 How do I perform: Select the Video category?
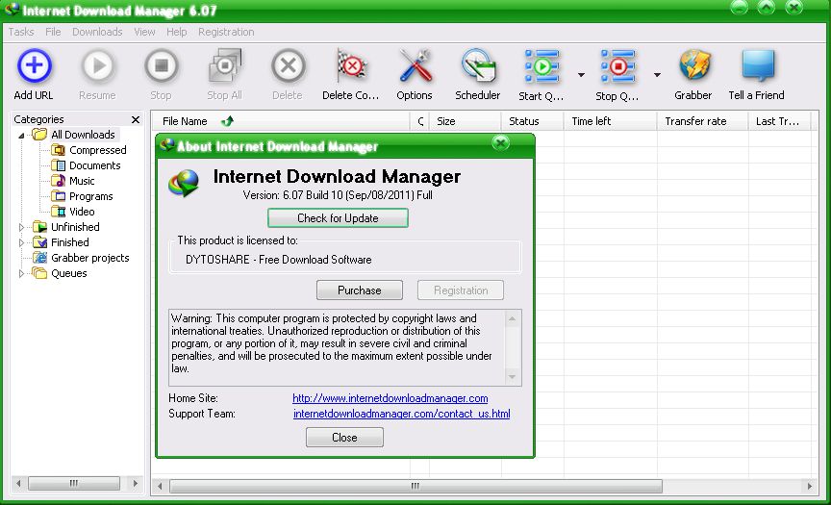click(82, 212)
